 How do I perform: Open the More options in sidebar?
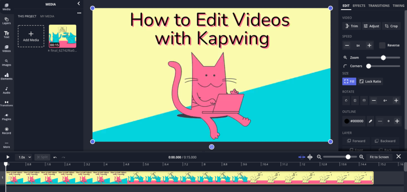(x=6, y=145)
